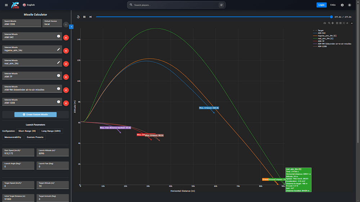
Task: Click the plot zoom out icon
Action: [x=341, y=23]
